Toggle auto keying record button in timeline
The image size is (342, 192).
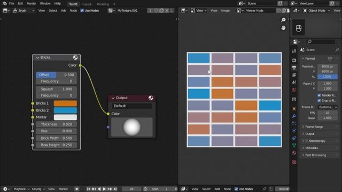coord(76,189)
